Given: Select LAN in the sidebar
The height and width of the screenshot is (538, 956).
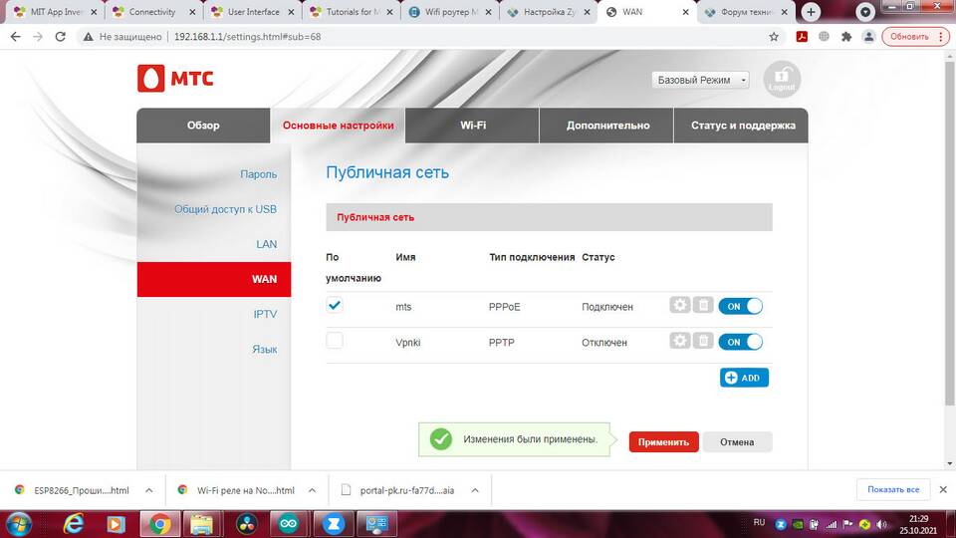Looking at the screenshot, I should click(267, 244).
